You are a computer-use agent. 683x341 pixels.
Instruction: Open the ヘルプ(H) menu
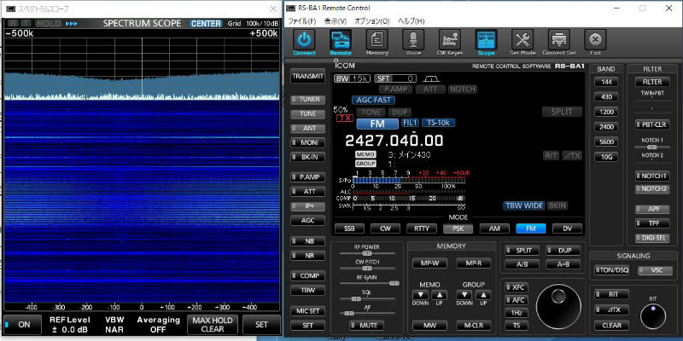411,20
